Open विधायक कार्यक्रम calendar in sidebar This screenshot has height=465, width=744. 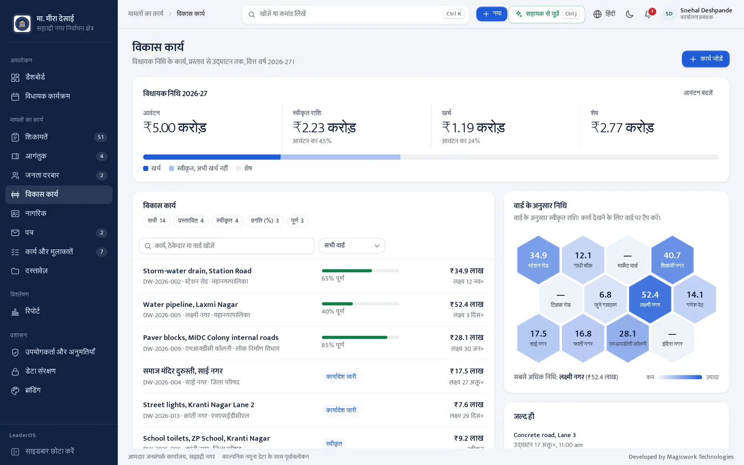(x=59, y=96)
